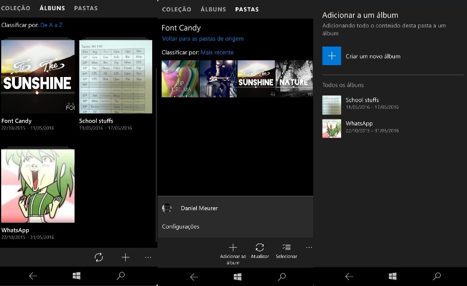
Task: Open the Mais recente sort dropdown
Action: click(x=217, y=53)
